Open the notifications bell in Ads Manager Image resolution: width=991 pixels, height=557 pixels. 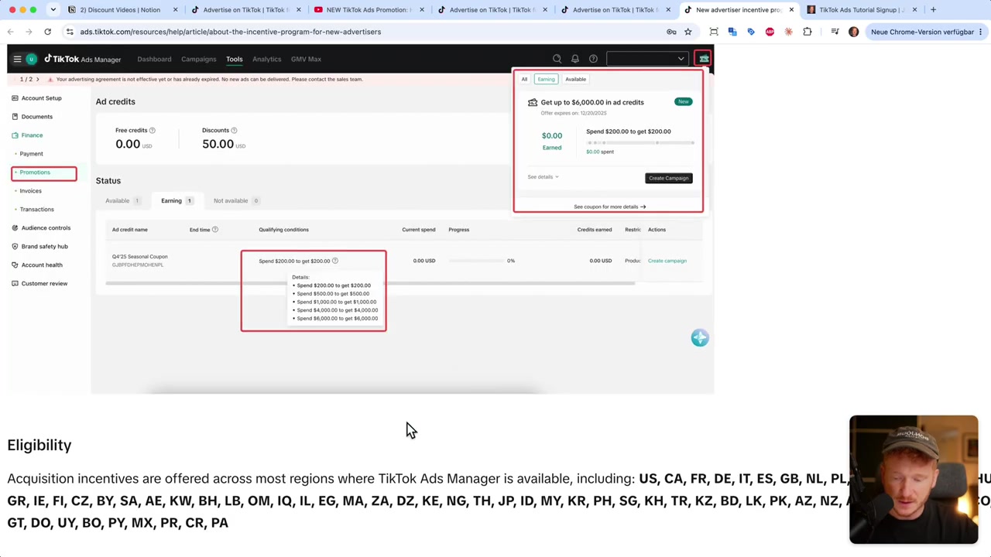pyautogui.click(x=575, y=59)
